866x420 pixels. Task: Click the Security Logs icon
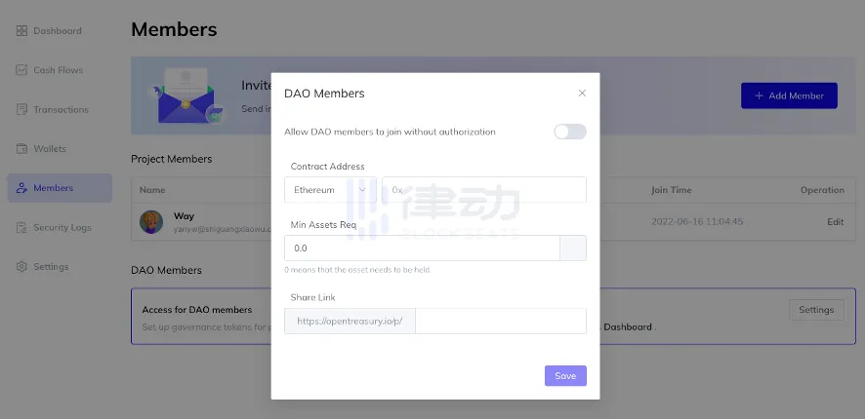pyautogui.click(x=22, y=228)
